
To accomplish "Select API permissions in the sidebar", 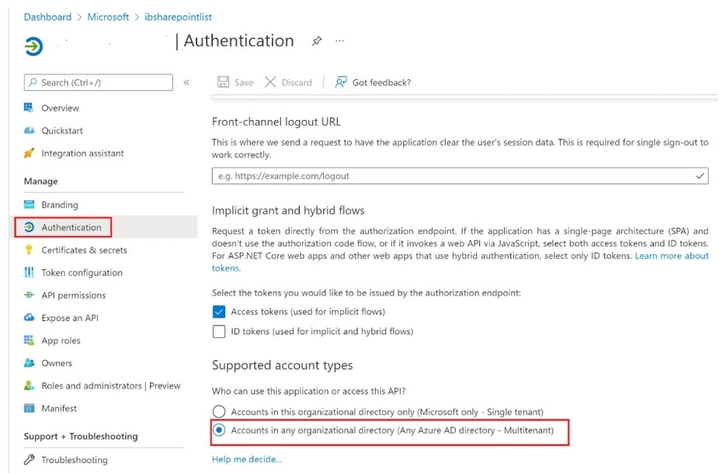I will click(29, 295).
